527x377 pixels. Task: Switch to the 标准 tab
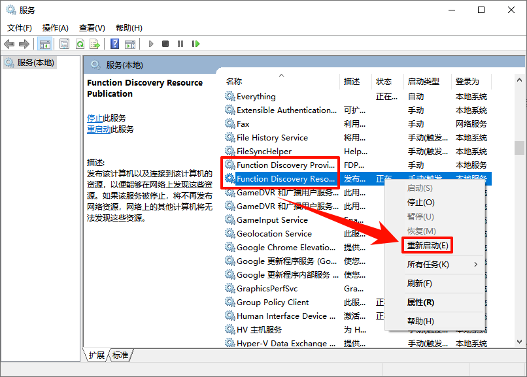120,355
